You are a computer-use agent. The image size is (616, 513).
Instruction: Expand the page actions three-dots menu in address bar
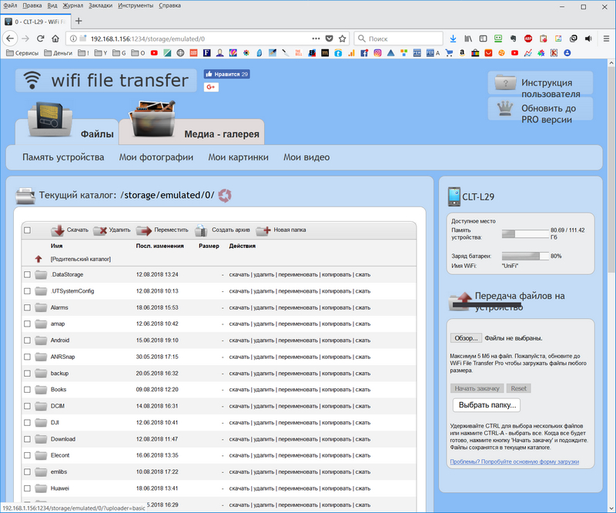316,39
